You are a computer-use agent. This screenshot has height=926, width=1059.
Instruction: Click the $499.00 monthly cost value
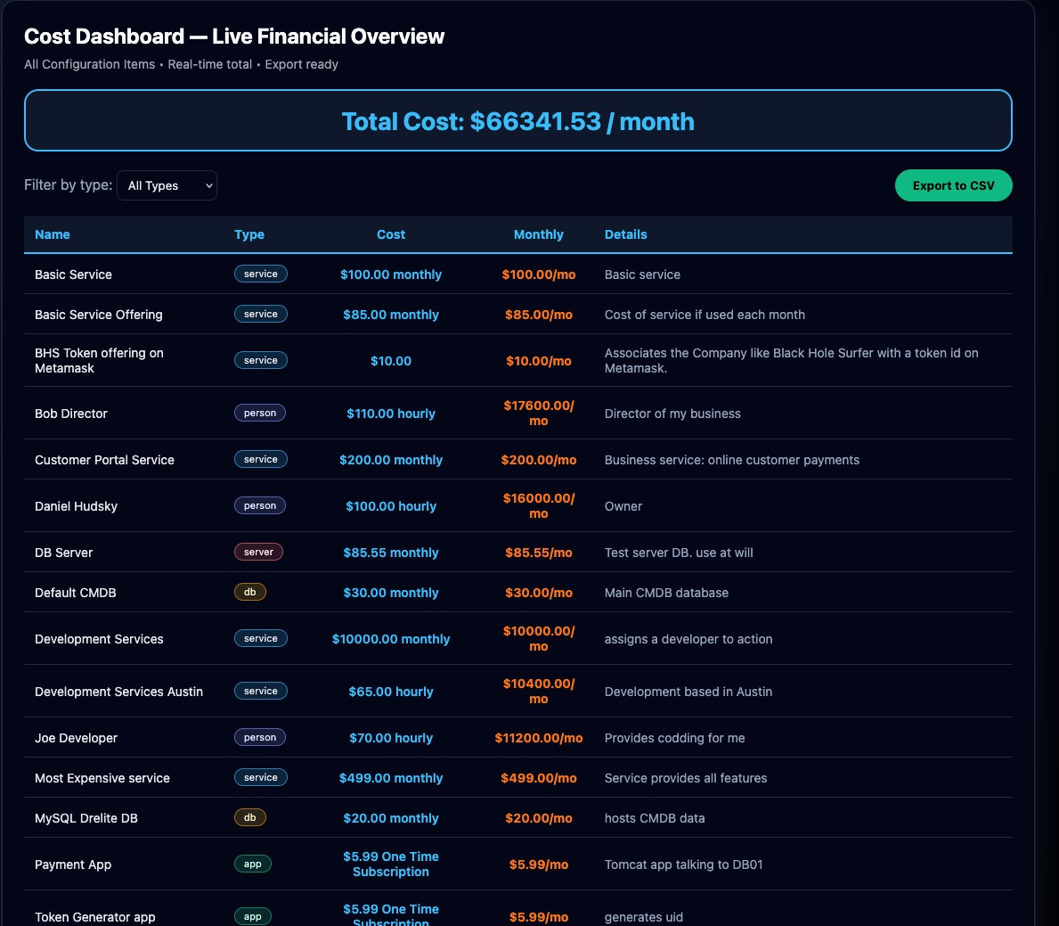click(390, 778)
